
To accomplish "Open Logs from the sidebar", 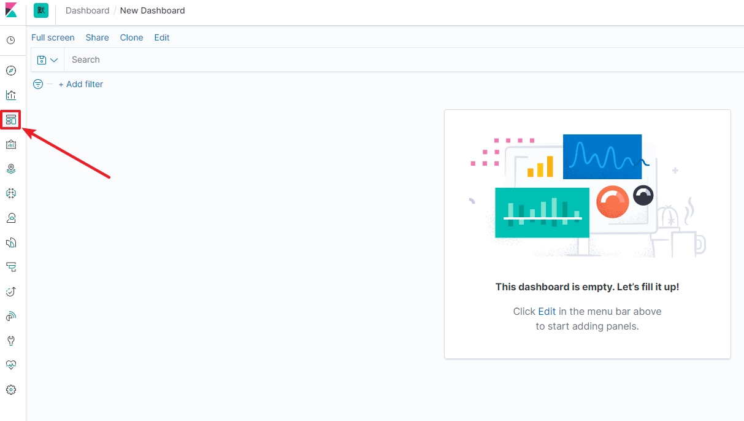I will click(11, 242).
